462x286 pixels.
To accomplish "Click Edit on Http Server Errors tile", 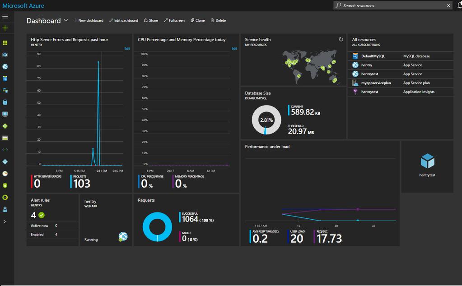I will (127, 49).
